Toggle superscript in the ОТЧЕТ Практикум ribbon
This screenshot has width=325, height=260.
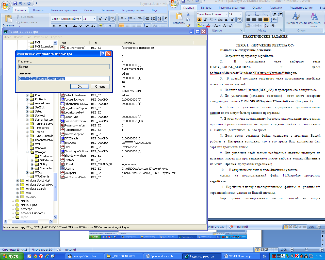232,20
